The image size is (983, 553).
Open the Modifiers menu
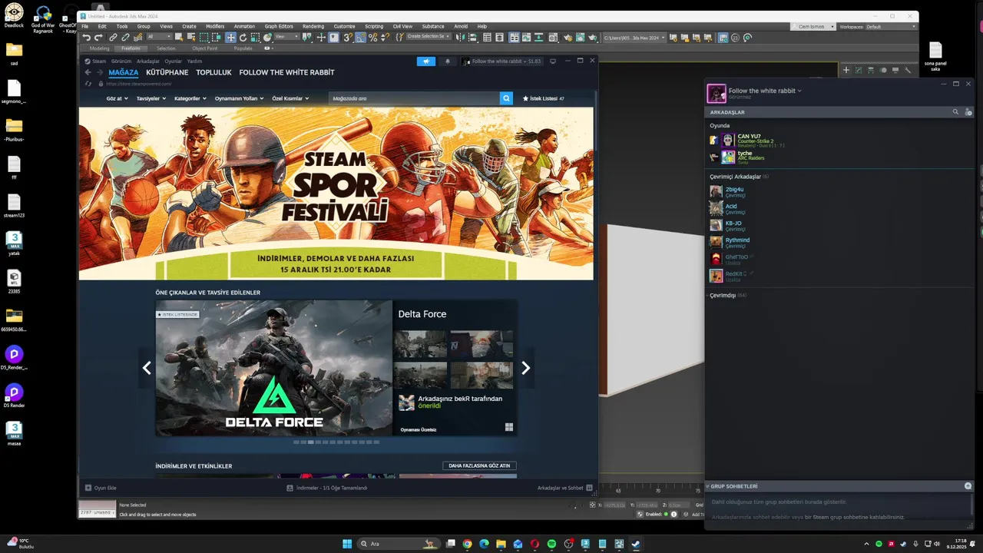215,26
